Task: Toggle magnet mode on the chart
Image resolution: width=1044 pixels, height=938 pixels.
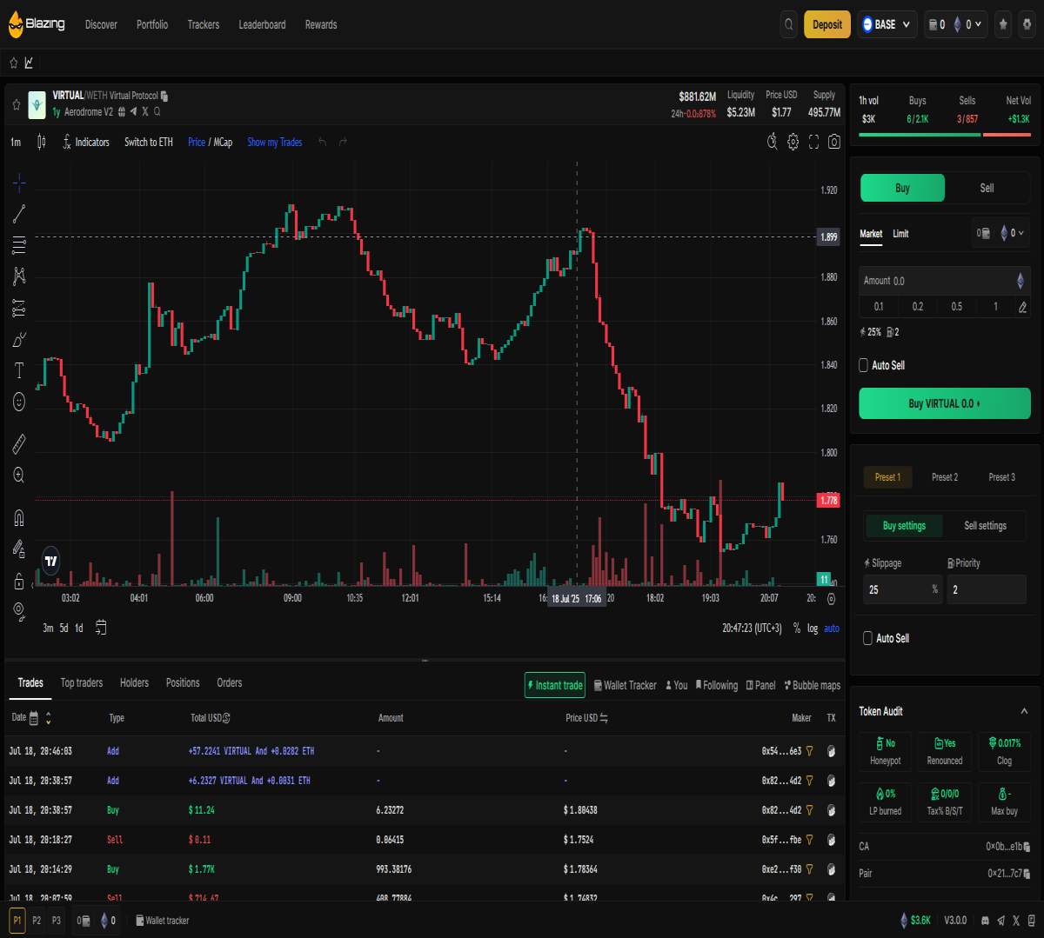Action: point(19,518)
